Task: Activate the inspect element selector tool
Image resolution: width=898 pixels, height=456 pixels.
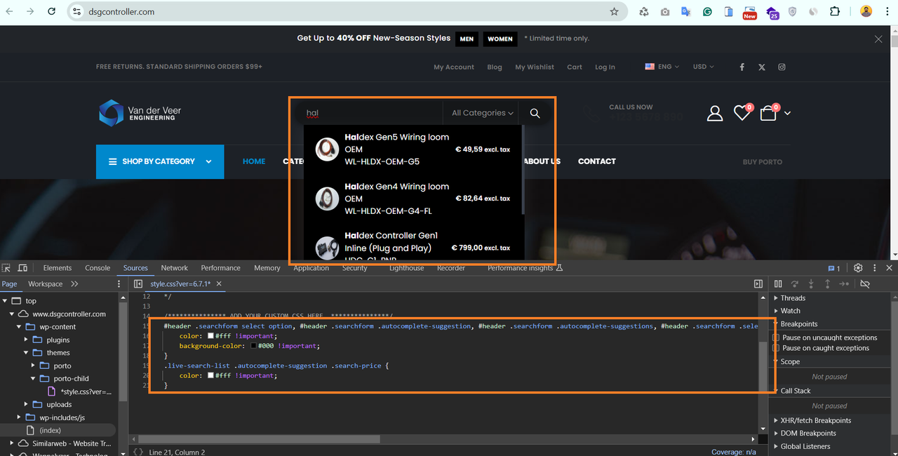Action: (x=6, y=268)
